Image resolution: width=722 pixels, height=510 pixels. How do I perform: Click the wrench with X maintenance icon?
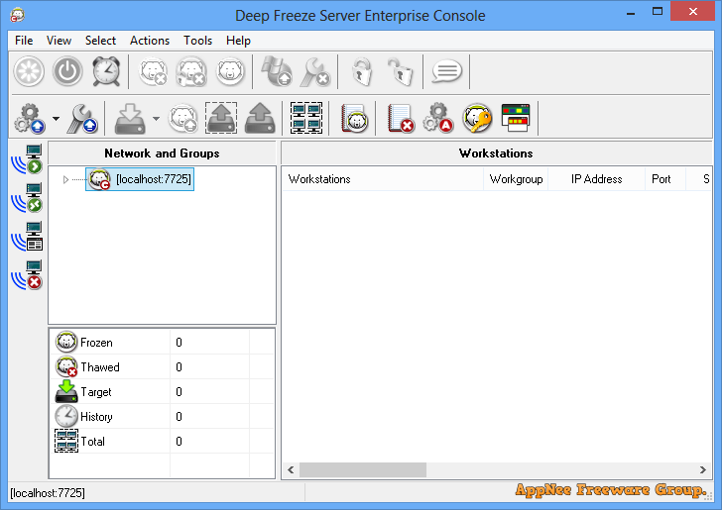point(315,71)
